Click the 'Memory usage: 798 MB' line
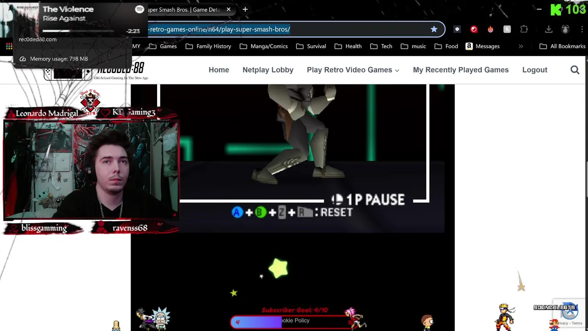The width and height of the screenshot is (588, 331). pos(59,59)
